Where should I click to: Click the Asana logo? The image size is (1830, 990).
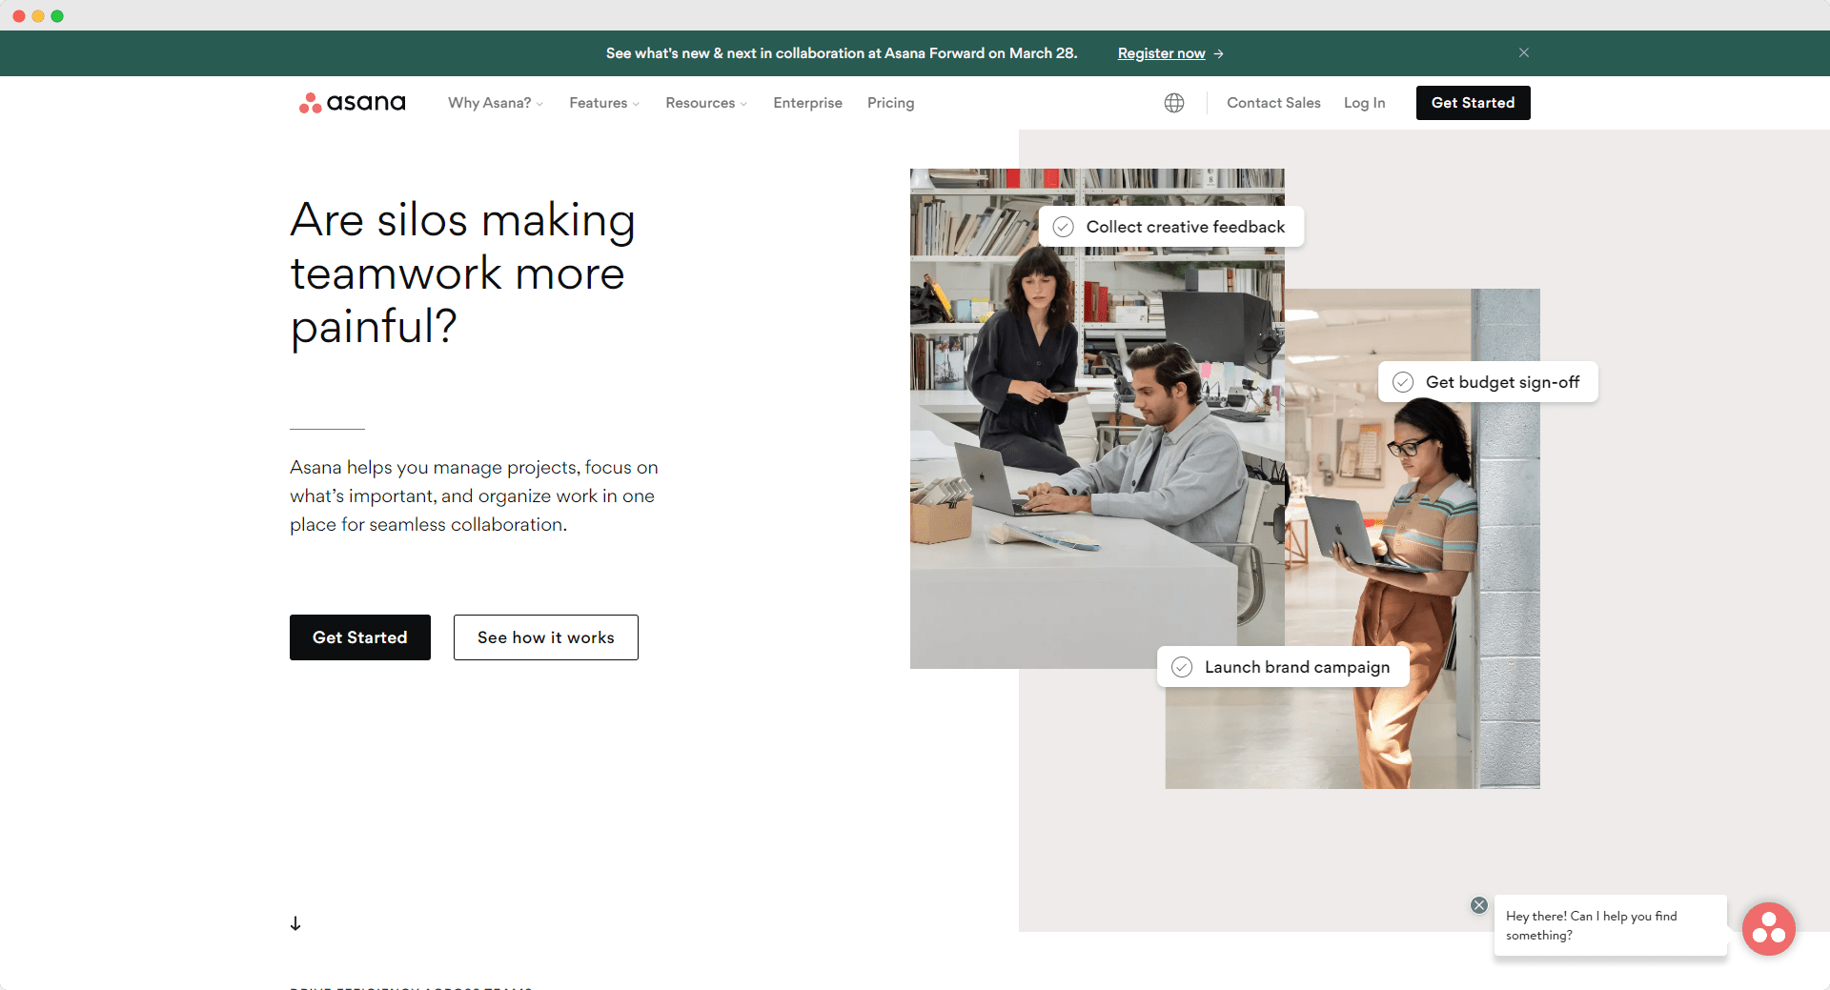[x=352, y=103]
